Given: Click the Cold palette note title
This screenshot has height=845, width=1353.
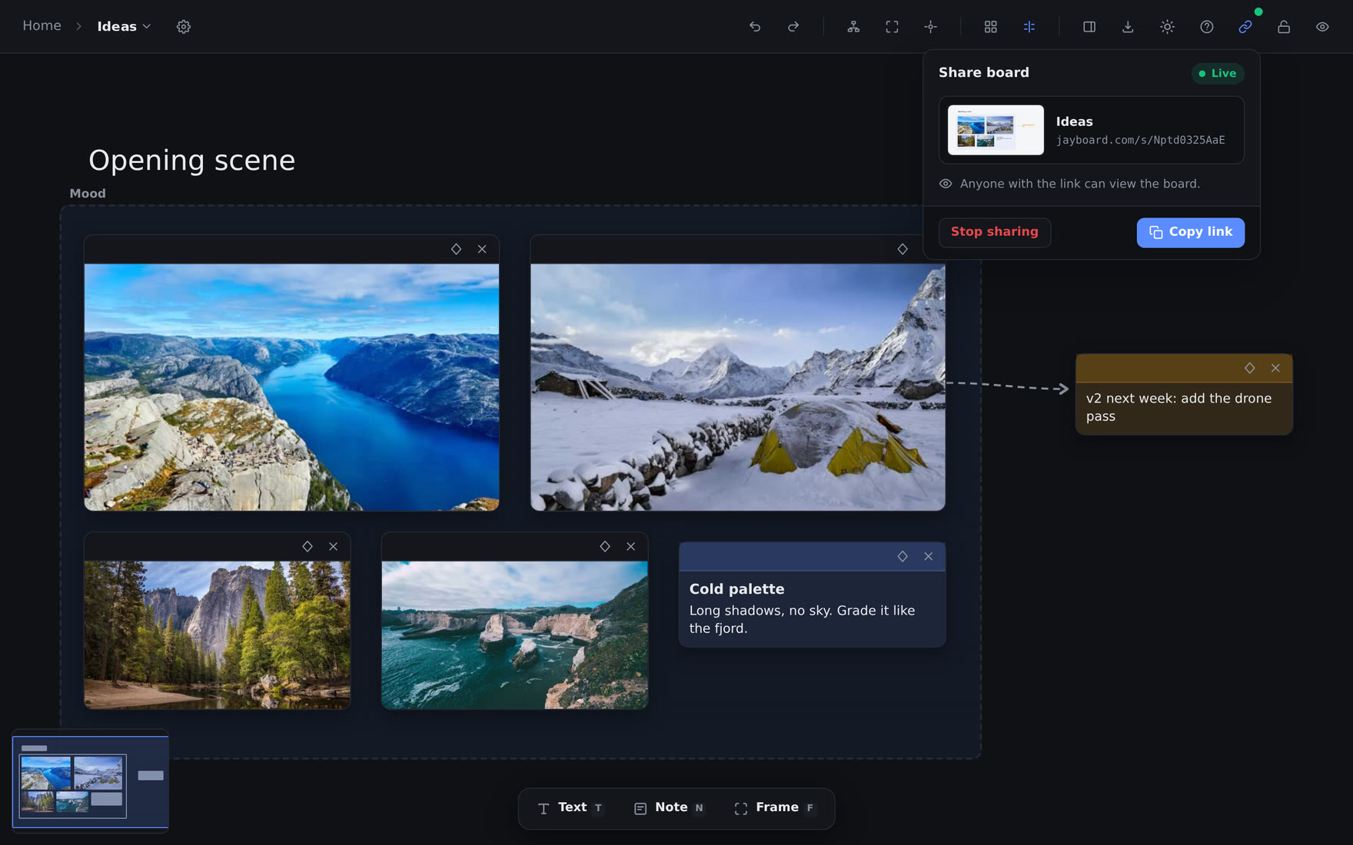Looking at the screenshot, I should [x=736, y=589].
